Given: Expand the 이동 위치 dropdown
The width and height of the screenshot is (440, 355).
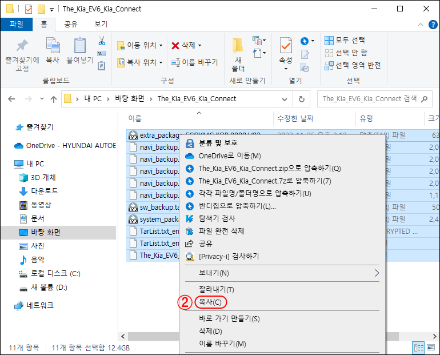Looking at the screenshot, I should (x=161, y=45).
